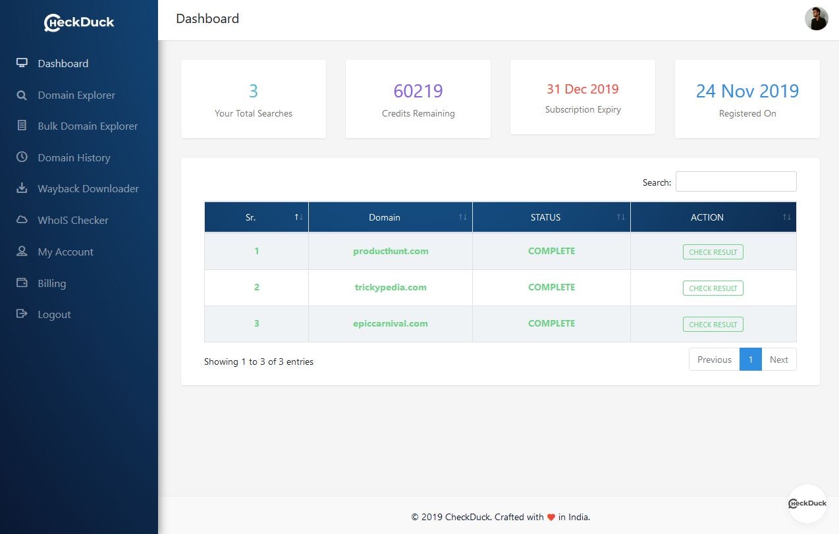Viewport: 839px width, 534px height.
Task: Click producthunt.com domain cell
Action: 391,251
